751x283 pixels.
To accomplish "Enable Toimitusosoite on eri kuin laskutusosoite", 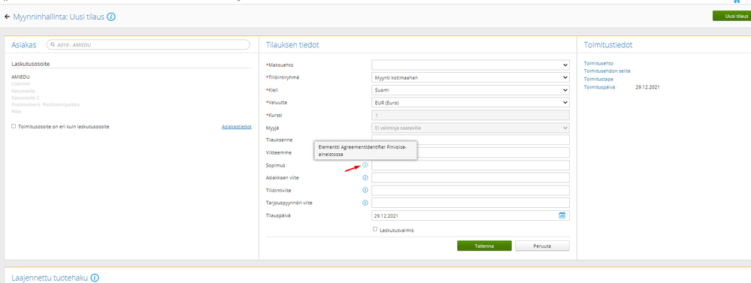I will 14,127.
